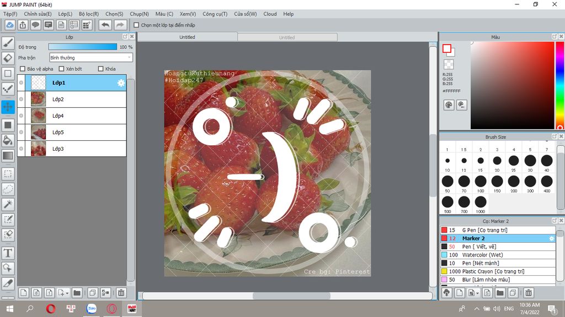Viewport: 565px width, 317px height.
Task: Toggle visibility of layer Lớp3
Action: (22, 149)
